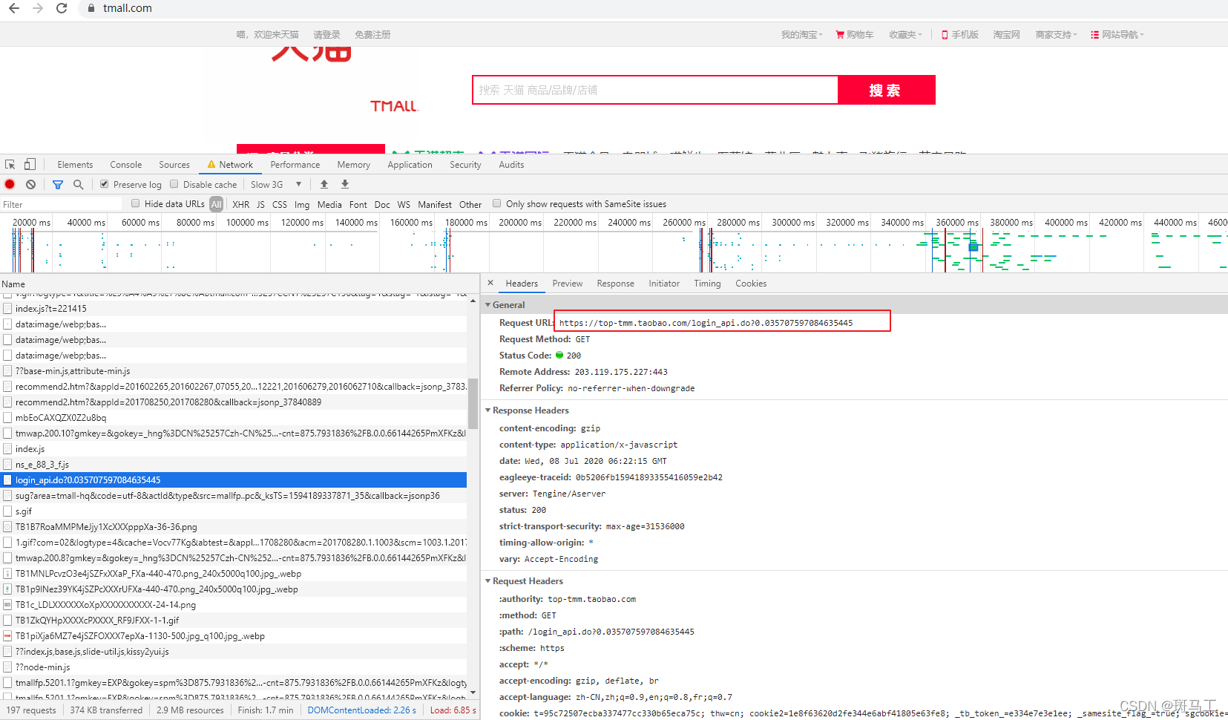
Task: Toggle Preserve log checkbox
Action: (x=105, y=184)
